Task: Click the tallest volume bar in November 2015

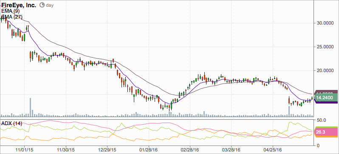Action: (31, 107)
